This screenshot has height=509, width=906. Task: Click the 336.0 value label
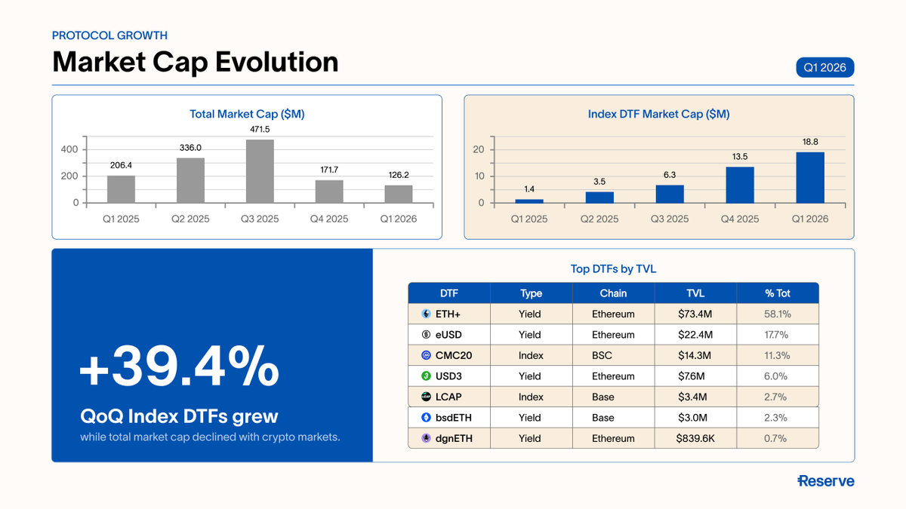[190, 148]
